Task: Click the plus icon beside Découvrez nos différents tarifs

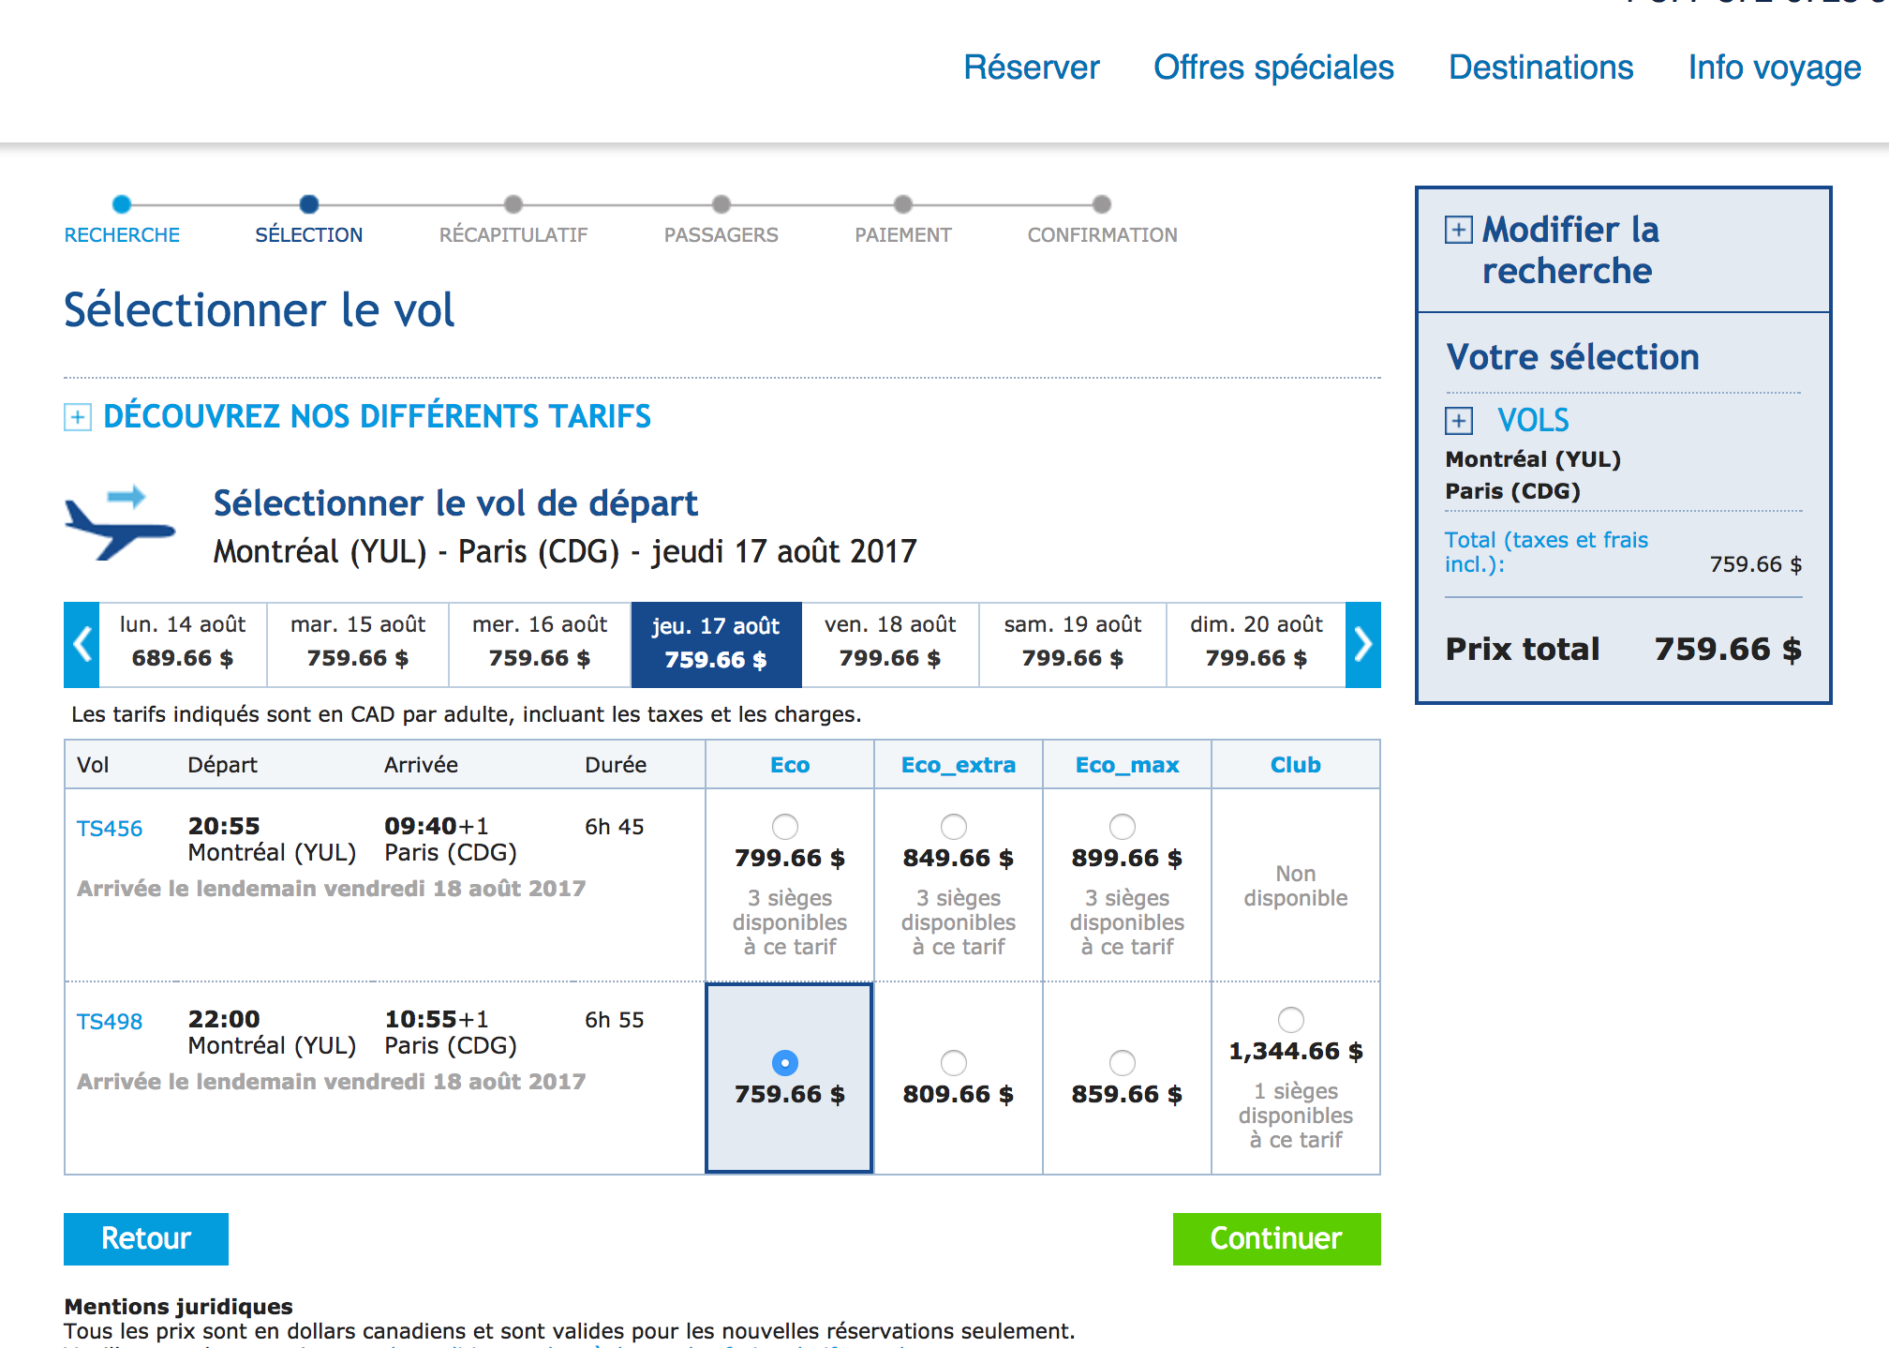Action: (x=78, y=417)
